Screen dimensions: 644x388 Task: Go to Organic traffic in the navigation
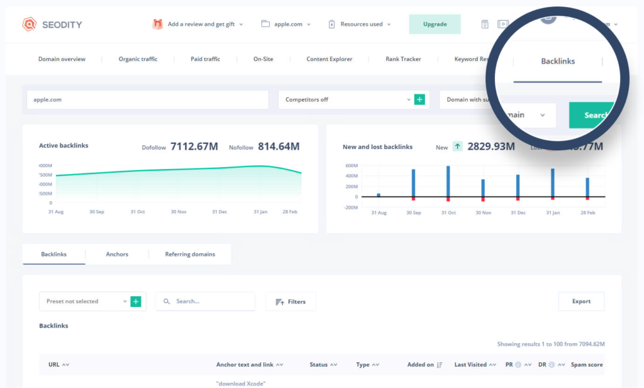pos(138,59)
